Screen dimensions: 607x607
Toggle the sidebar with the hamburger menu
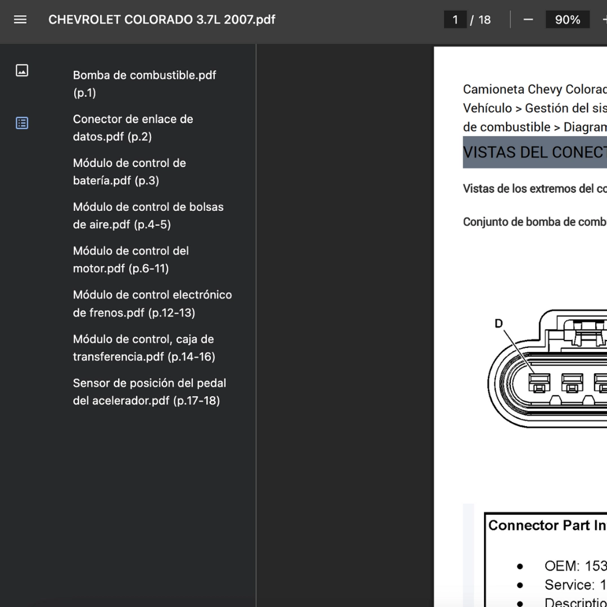point(20,20)
